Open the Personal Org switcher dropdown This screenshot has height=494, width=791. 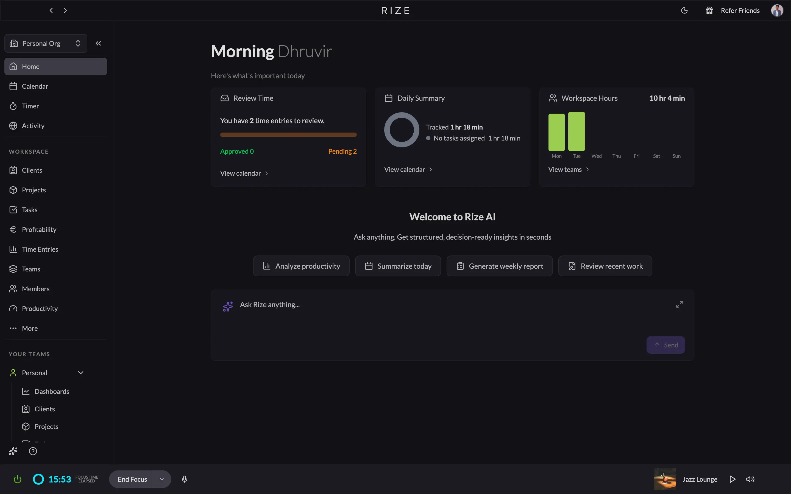(x=46, y=43)
